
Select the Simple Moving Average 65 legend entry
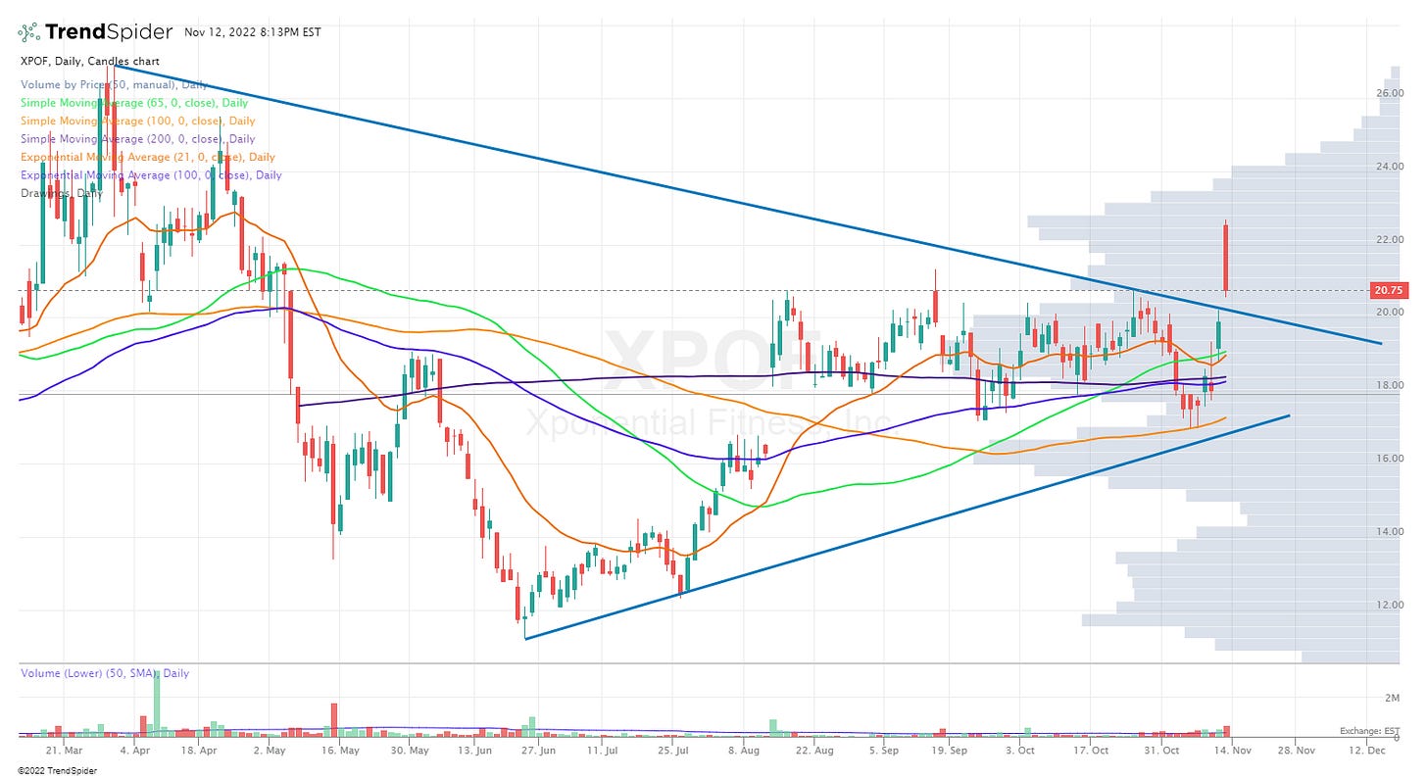(133, 103)
